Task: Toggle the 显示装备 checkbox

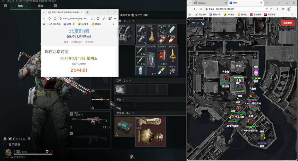Action: tap(5, 144)
